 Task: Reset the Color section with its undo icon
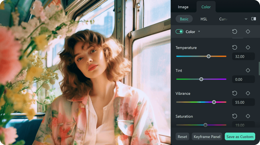tap(234, 31)
